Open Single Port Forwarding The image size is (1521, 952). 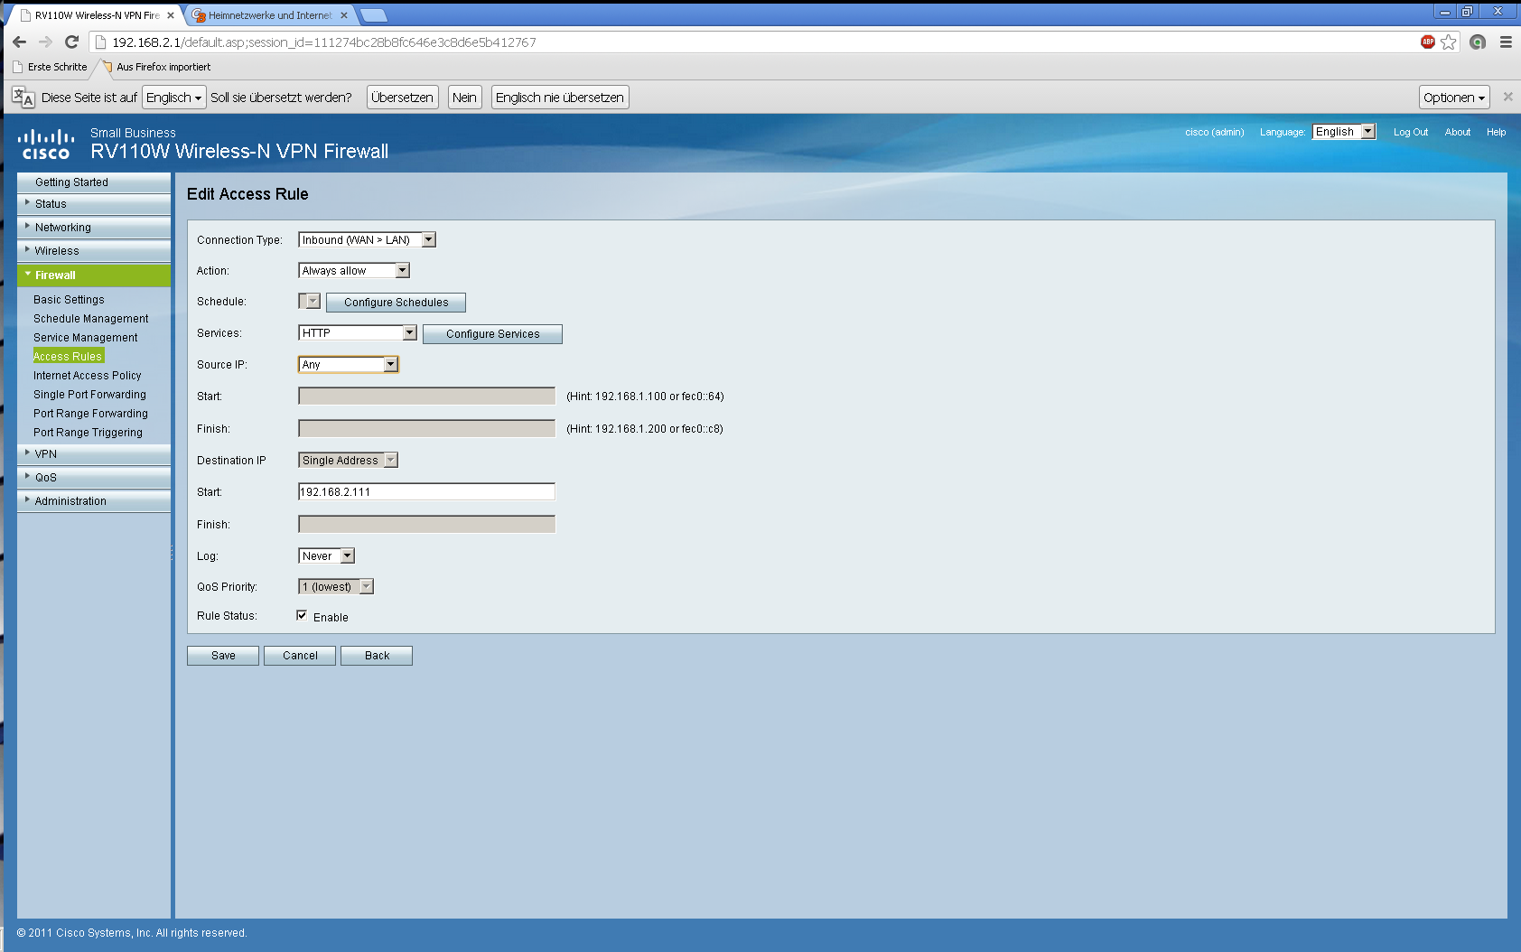point(89,395)
